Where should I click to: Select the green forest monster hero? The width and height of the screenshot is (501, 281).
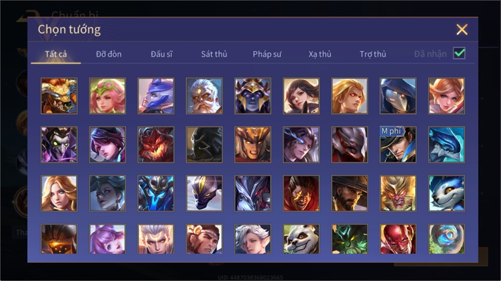[350, 239]
